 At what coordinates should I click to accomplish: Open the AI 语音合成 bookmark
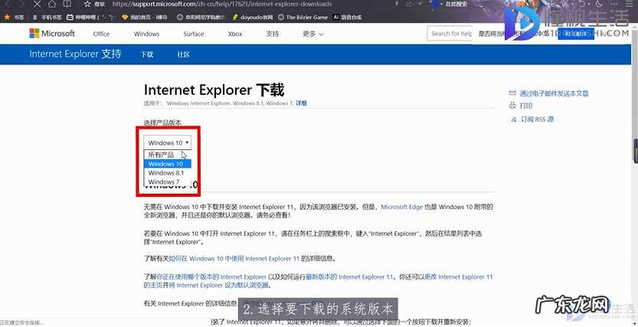[348, 18]
